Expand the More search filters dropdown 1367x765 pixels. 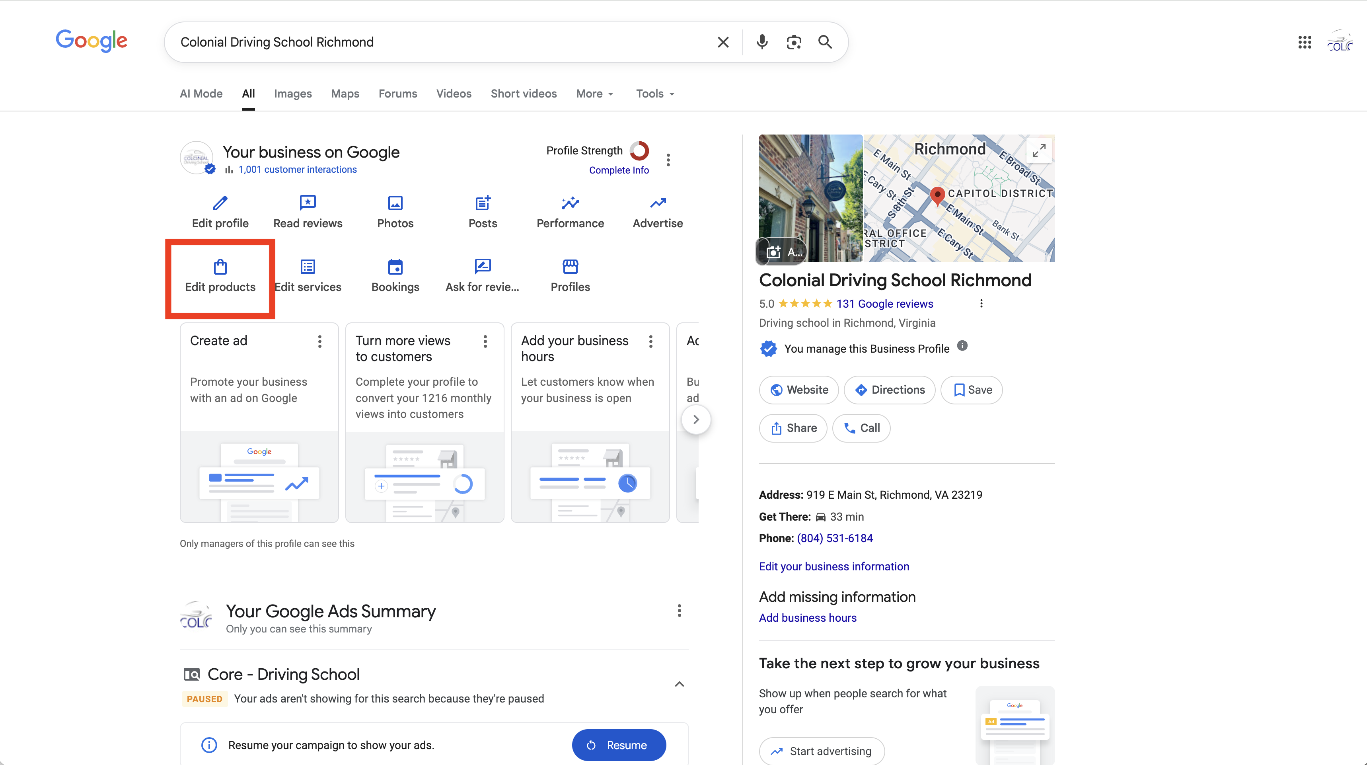595,94
